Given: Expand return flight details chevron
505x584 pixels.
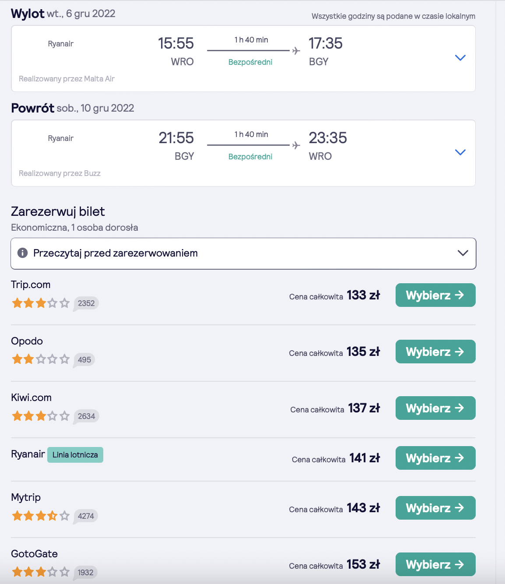Looking at the screenshot, I should tap(460, 152).
